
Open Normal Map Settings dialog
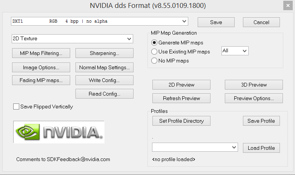(104, 67)
